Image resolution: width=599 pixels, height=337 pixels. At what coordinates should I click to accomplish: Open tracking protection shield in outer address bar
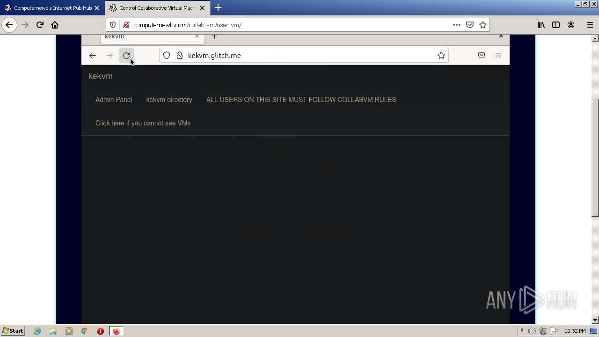113,25
